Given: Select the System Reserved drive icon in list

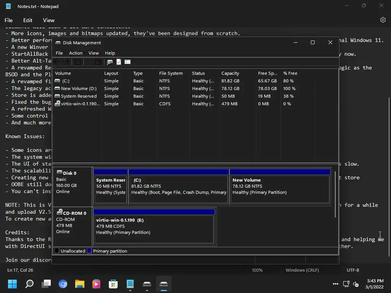Looking at the screenshot, I should [57, 96].
